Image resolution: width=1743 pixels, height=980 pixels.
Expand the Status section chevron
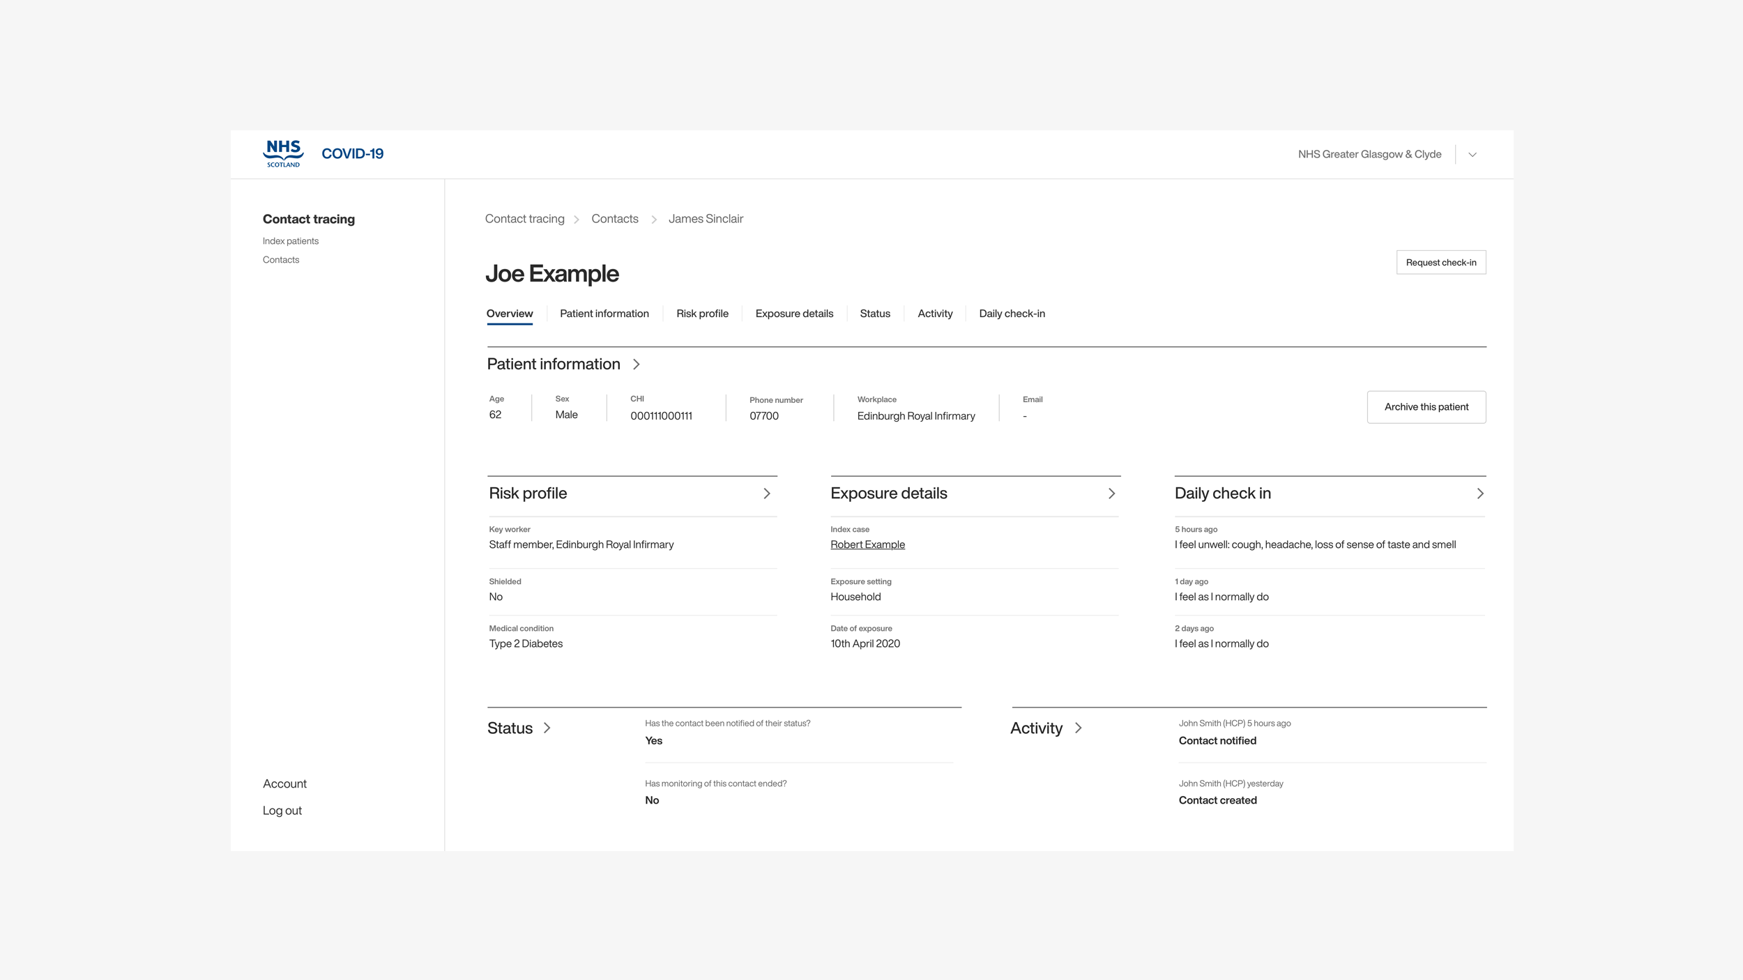click(547, 728)
